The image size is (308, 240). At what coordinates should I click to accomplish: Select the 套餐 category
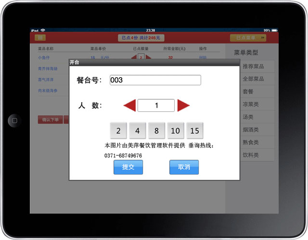coord(253,91)
